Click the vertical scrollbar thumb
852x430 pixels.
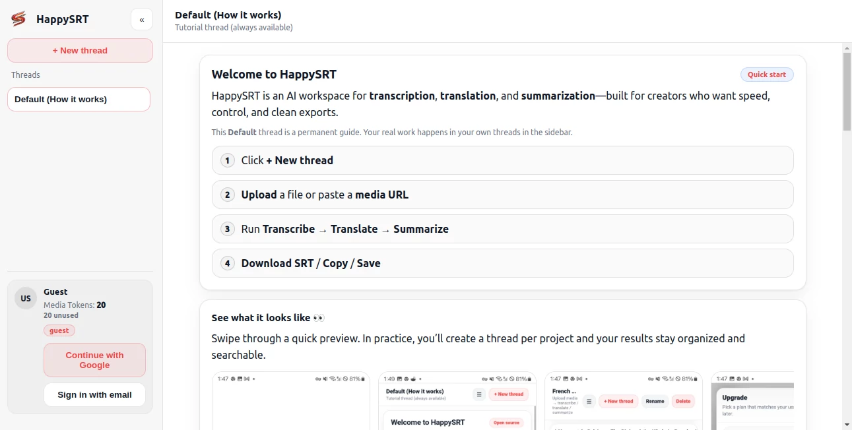pos(847,92)
